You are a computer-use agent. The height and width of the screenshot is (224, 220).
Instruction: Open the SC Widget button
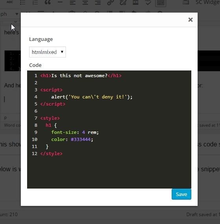click(x=207, y=2)
